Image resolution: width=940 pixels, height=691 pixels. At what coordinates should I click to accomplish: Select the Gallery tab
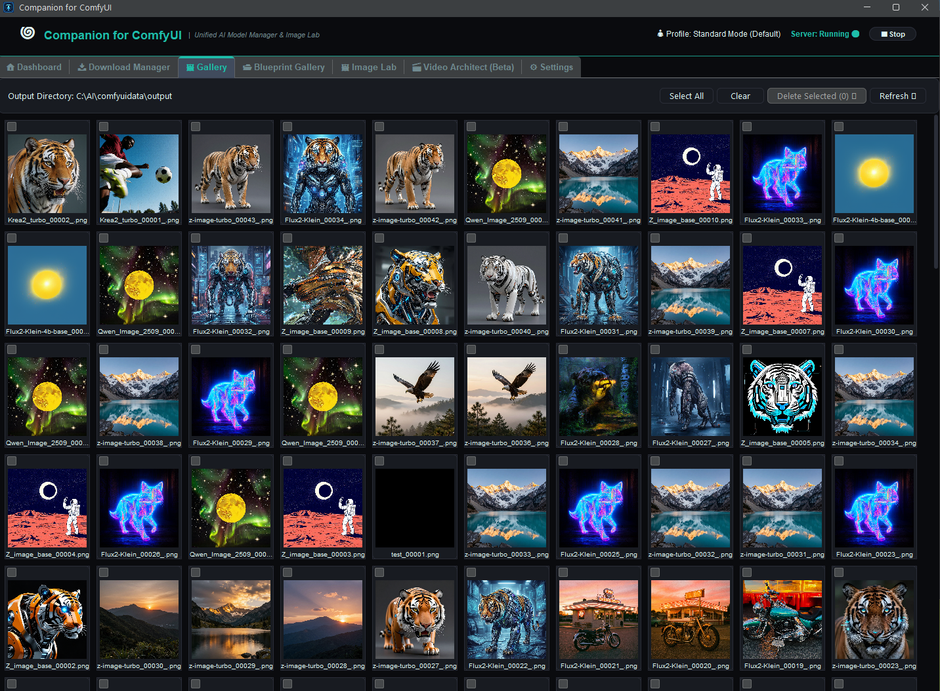(x=207, y=67)
